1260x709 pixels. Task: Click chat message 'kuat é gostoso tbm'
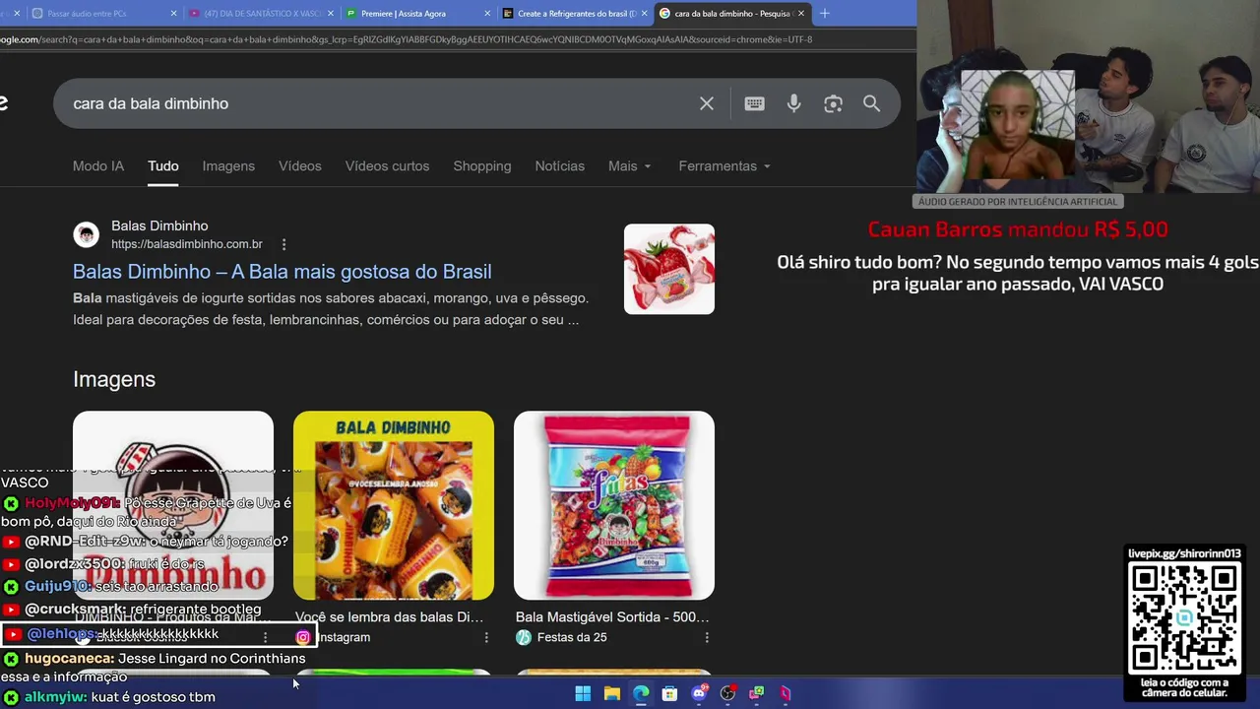tap(153, 697)
